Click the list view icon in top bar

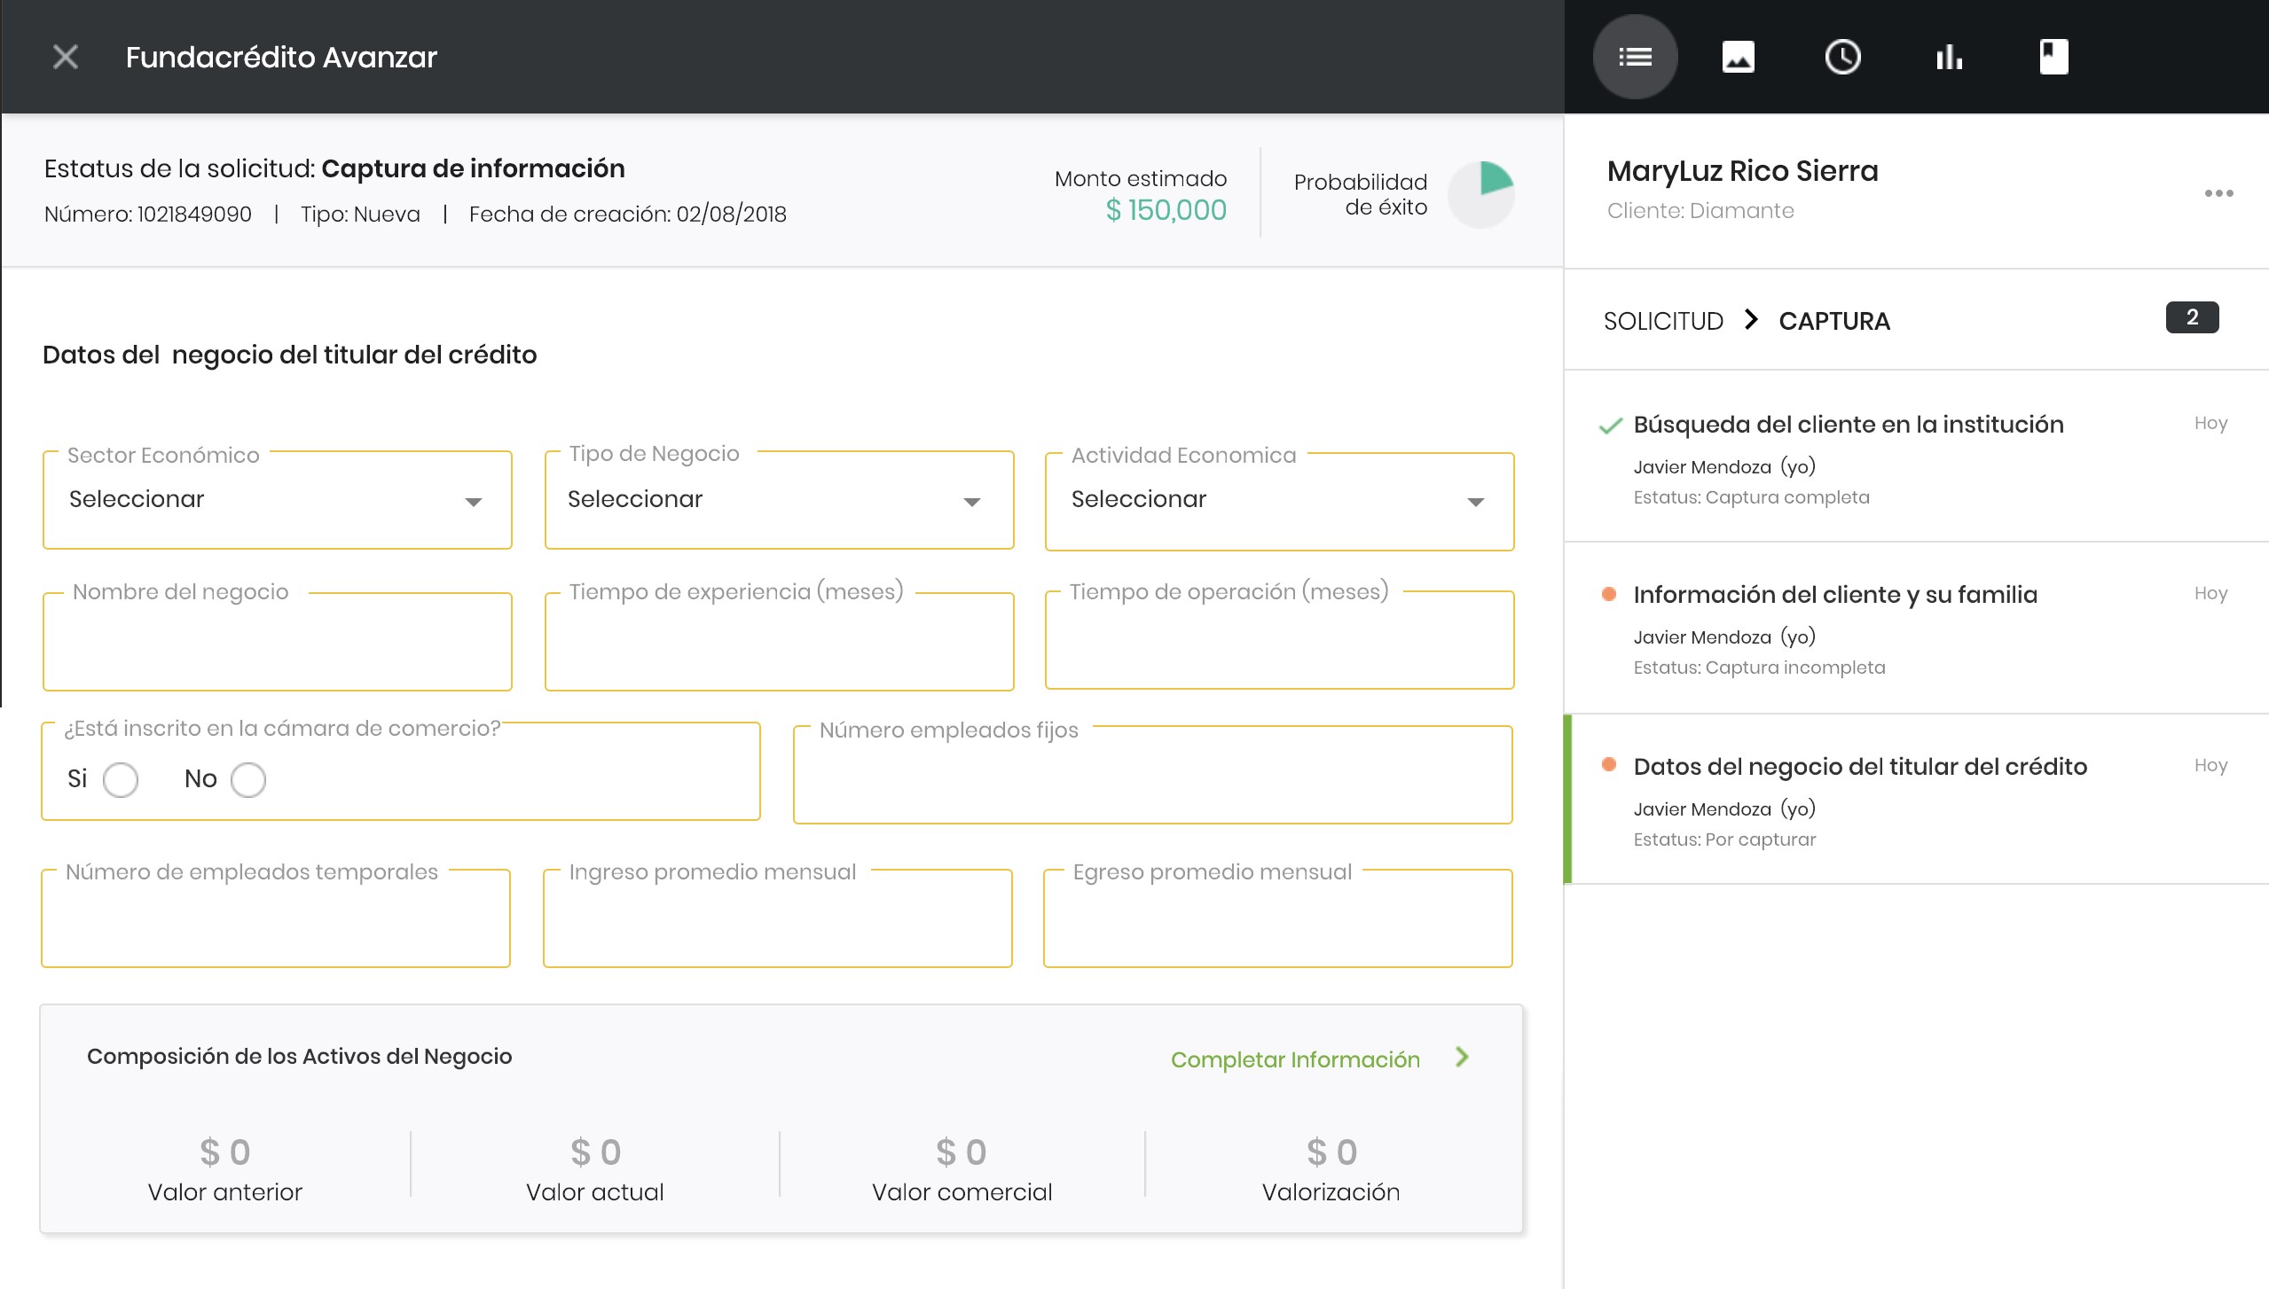(x=1635, y=58)
